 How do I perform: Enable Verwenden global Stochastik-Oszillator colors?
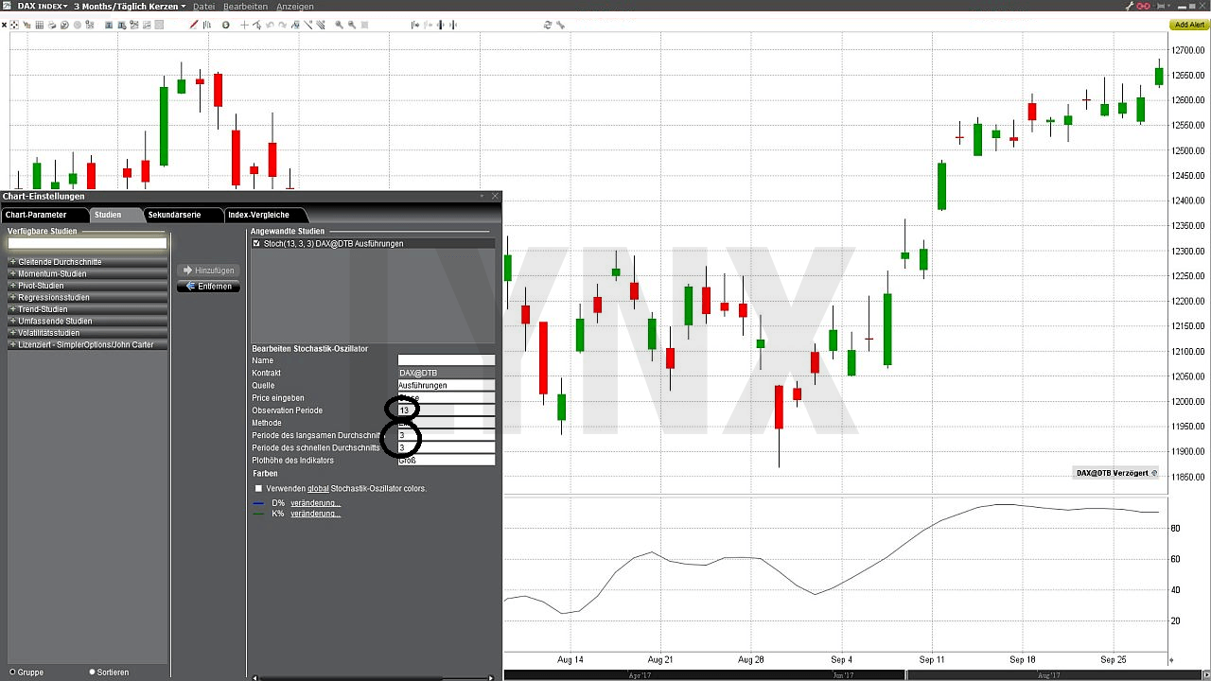pos(258,489)
